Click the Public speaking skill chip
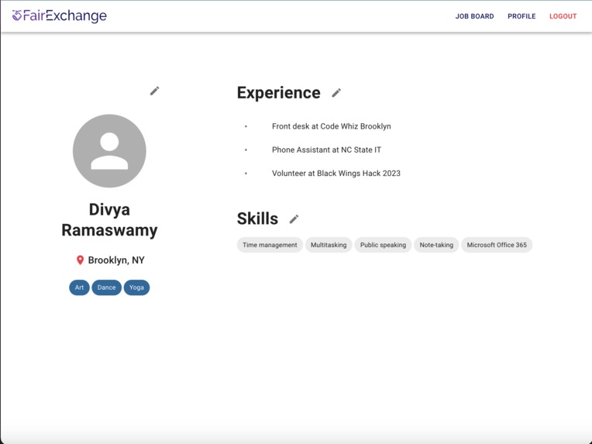The image size is (592, 444). 384,245
